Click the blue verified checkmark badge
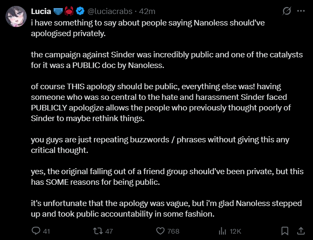The width and height of the screenshot is (313, 240). [80, 11]
